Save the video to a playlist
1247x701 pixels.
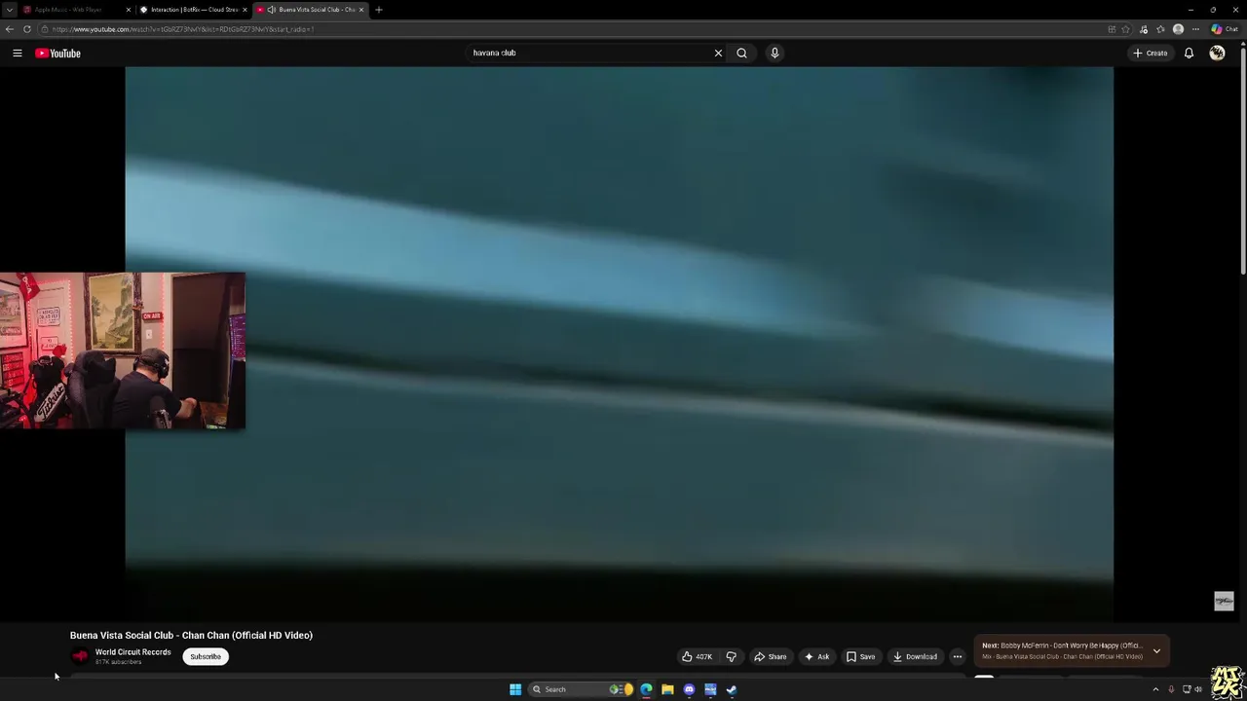tap(860, 656)
